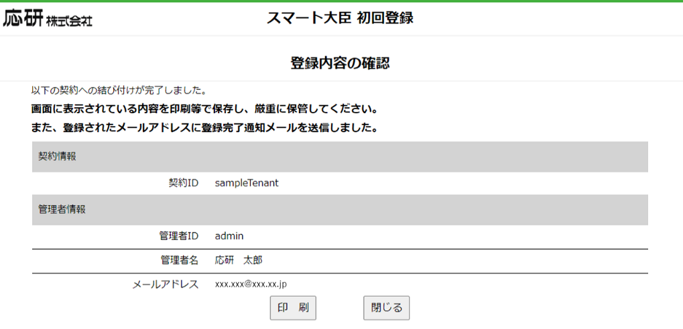Click the スマート大臣 初回登録 page title
Viewport: 683px width, 329px height.
point(340,18)
